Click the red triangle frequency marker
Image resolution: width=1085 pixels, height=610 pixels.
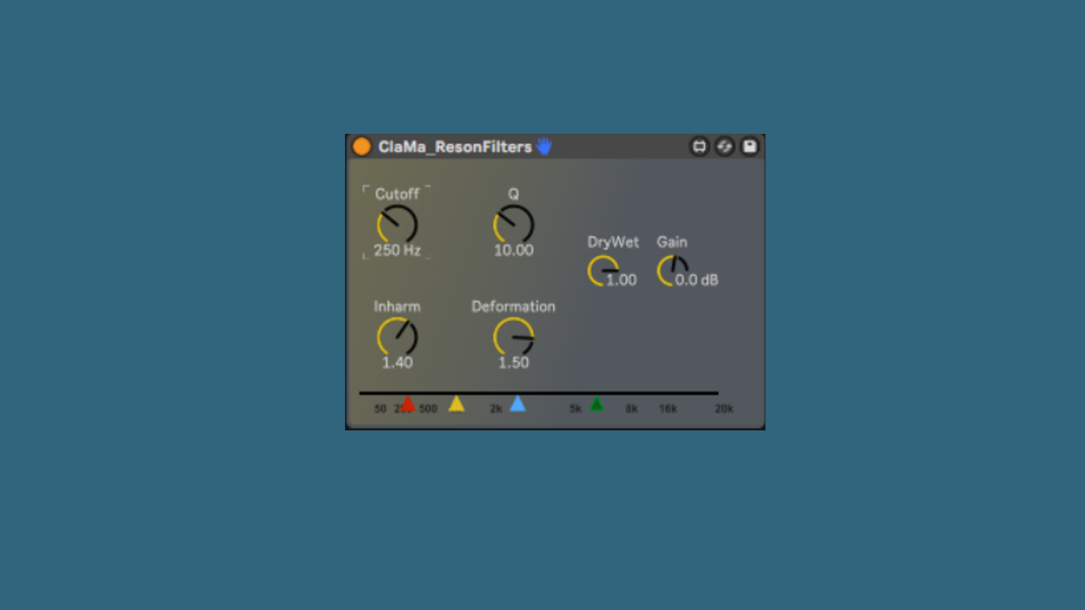tap(408, 403)
